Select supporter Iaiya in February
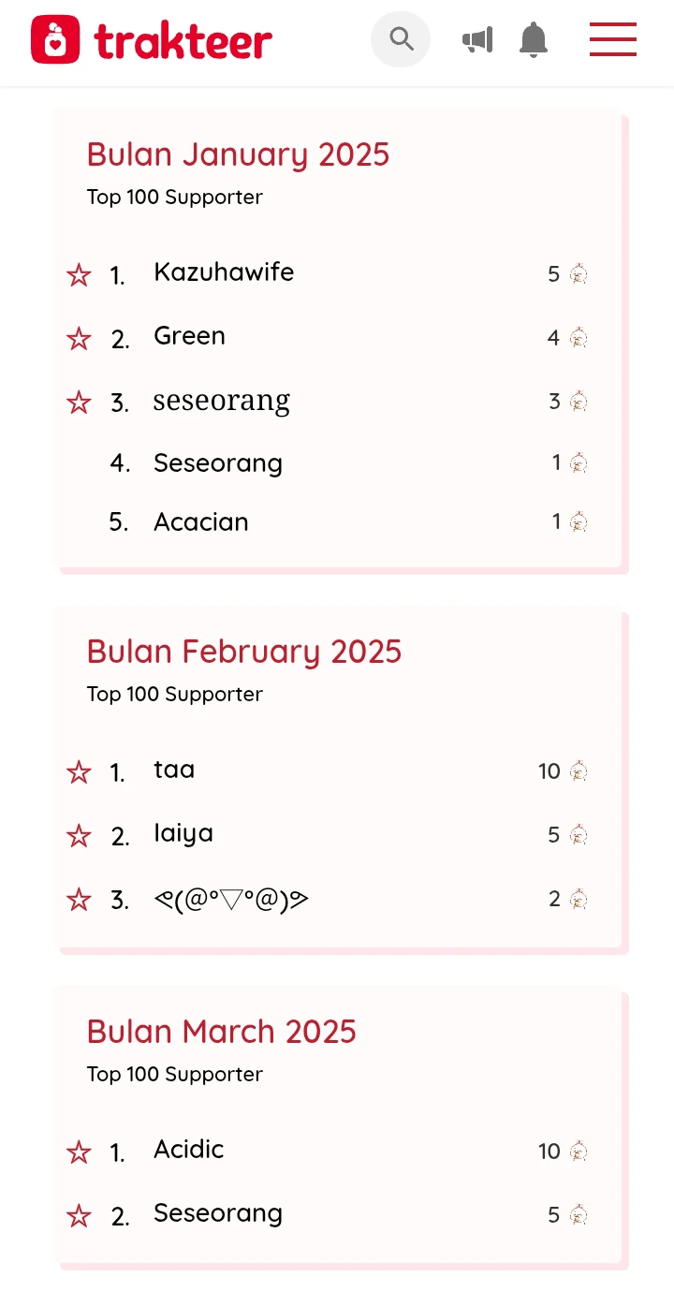The image size is (674, 1306). (x=183, y=833)
